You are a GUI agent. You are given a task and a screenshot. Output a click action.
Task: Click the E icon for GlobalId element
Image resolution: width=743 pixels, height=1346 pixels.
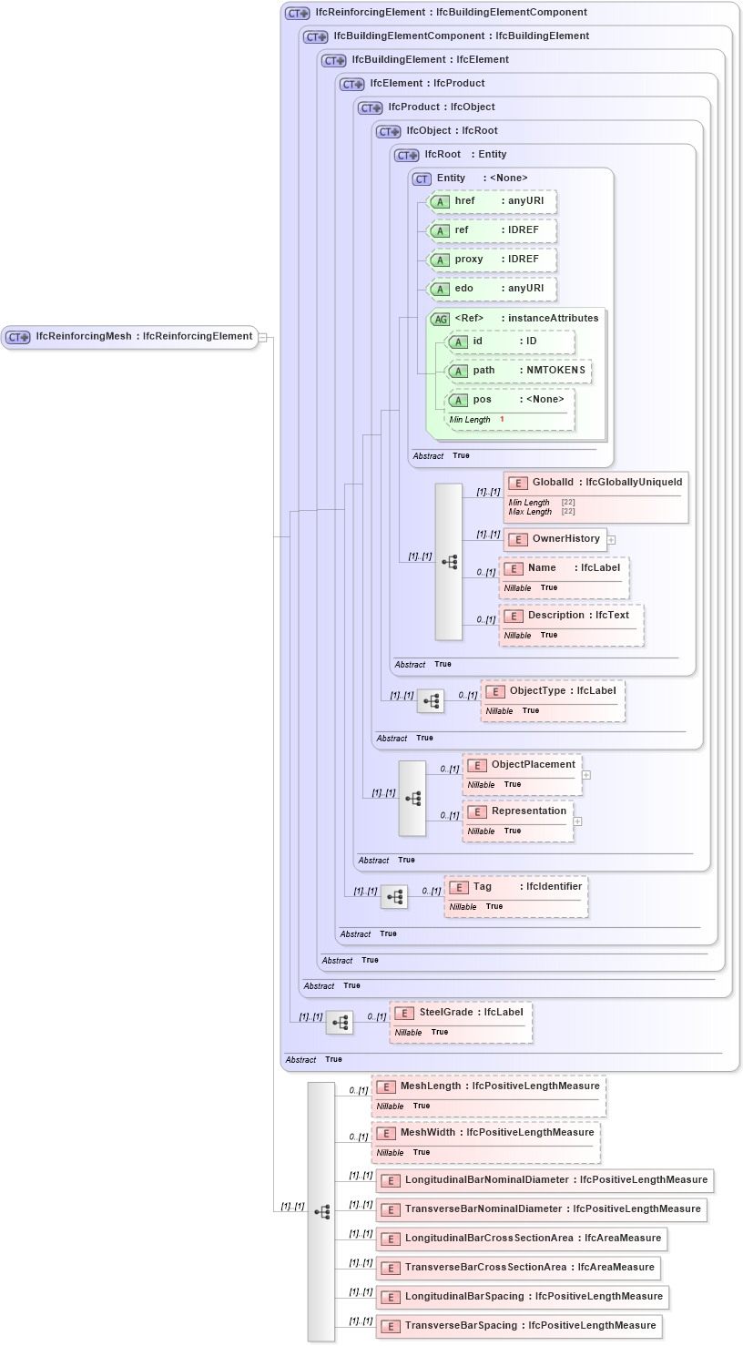coord(517,483)
